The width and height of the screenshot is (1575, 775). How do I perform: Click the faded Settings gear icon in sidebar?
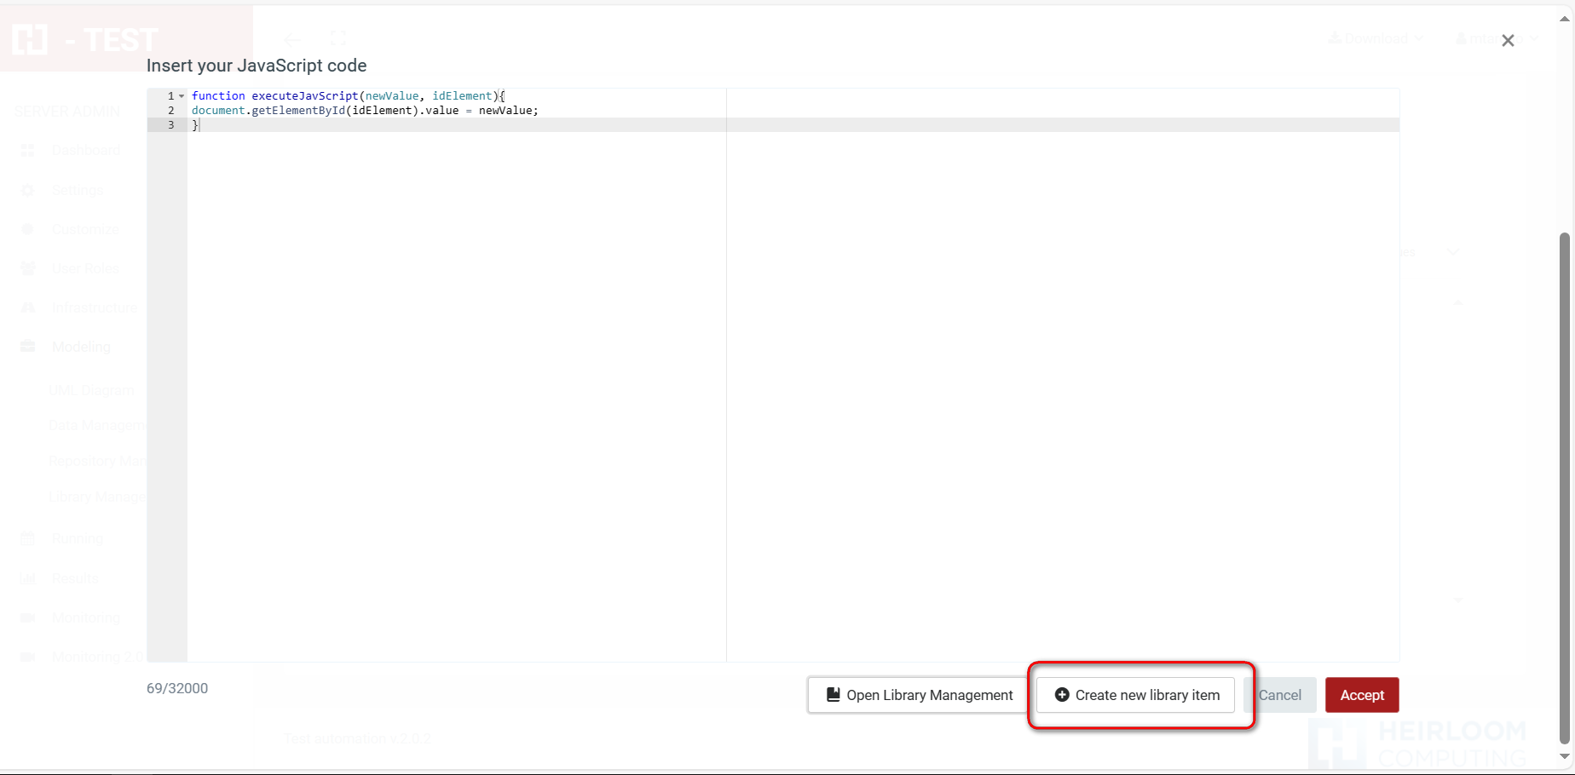click(27, 190)
